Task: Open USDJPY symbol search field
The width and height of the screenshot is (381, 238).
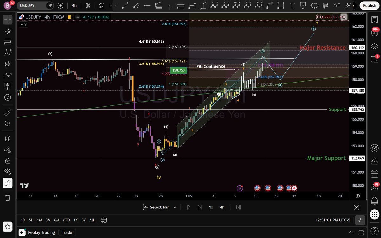Action: (x=35, y=5)
